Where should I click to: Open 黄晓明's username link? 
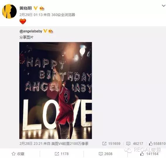pos(25,8)
